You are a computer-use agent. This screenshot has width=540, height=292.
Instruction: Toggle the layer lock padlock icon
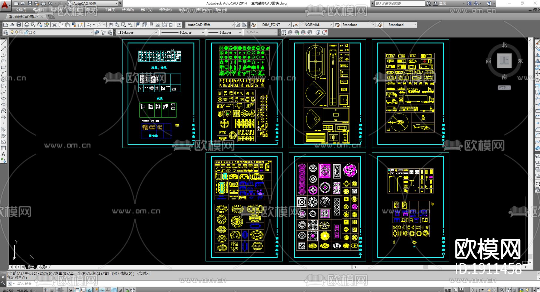click(x=26, y=32)
